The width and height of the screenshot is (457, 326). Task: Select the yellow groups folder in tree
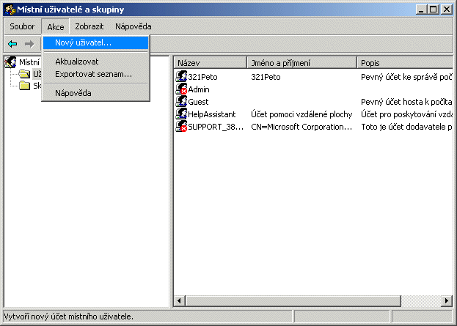click(x=24, y=86)
